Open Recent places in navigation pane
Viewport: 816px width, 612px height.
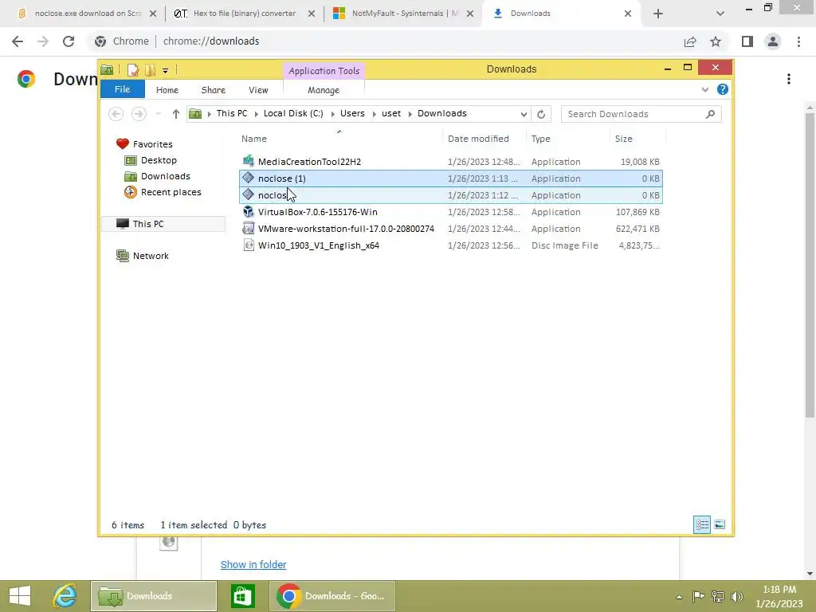[x=171, y=192]
